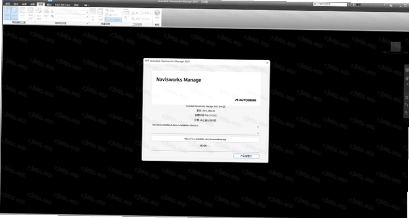Open the BIM 360 Glue tab
Screen dimensions: 409x218
(x=63, y=5)
